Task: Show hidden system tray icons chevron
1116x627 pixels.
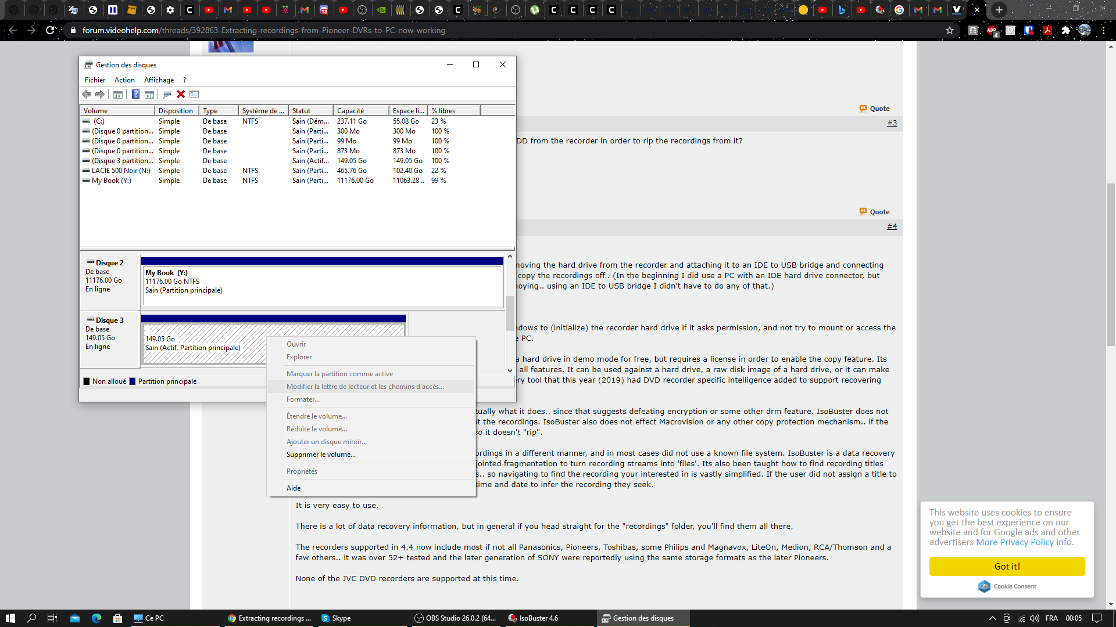Action: pyautogui.click(x=992, y=618)
